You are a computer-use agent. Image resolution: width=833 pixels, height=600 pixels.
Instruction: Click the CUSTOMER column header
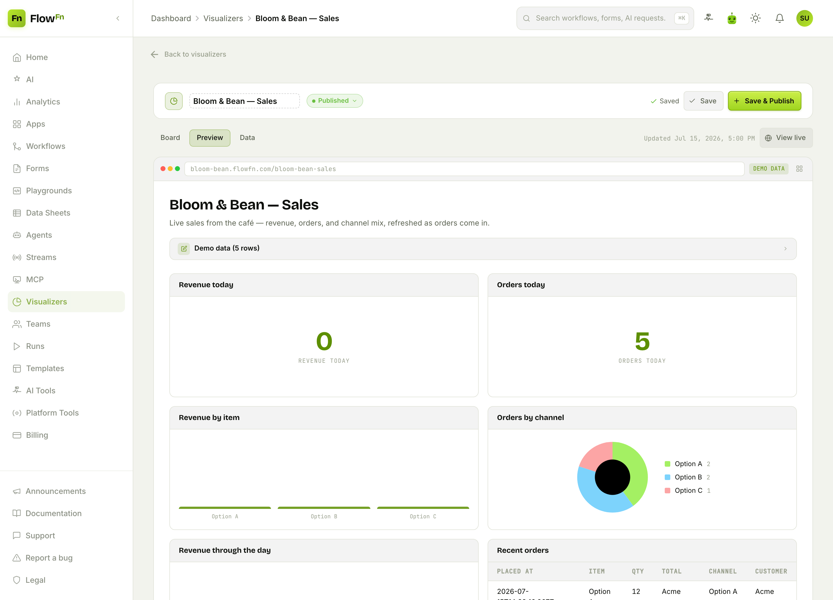771,571
